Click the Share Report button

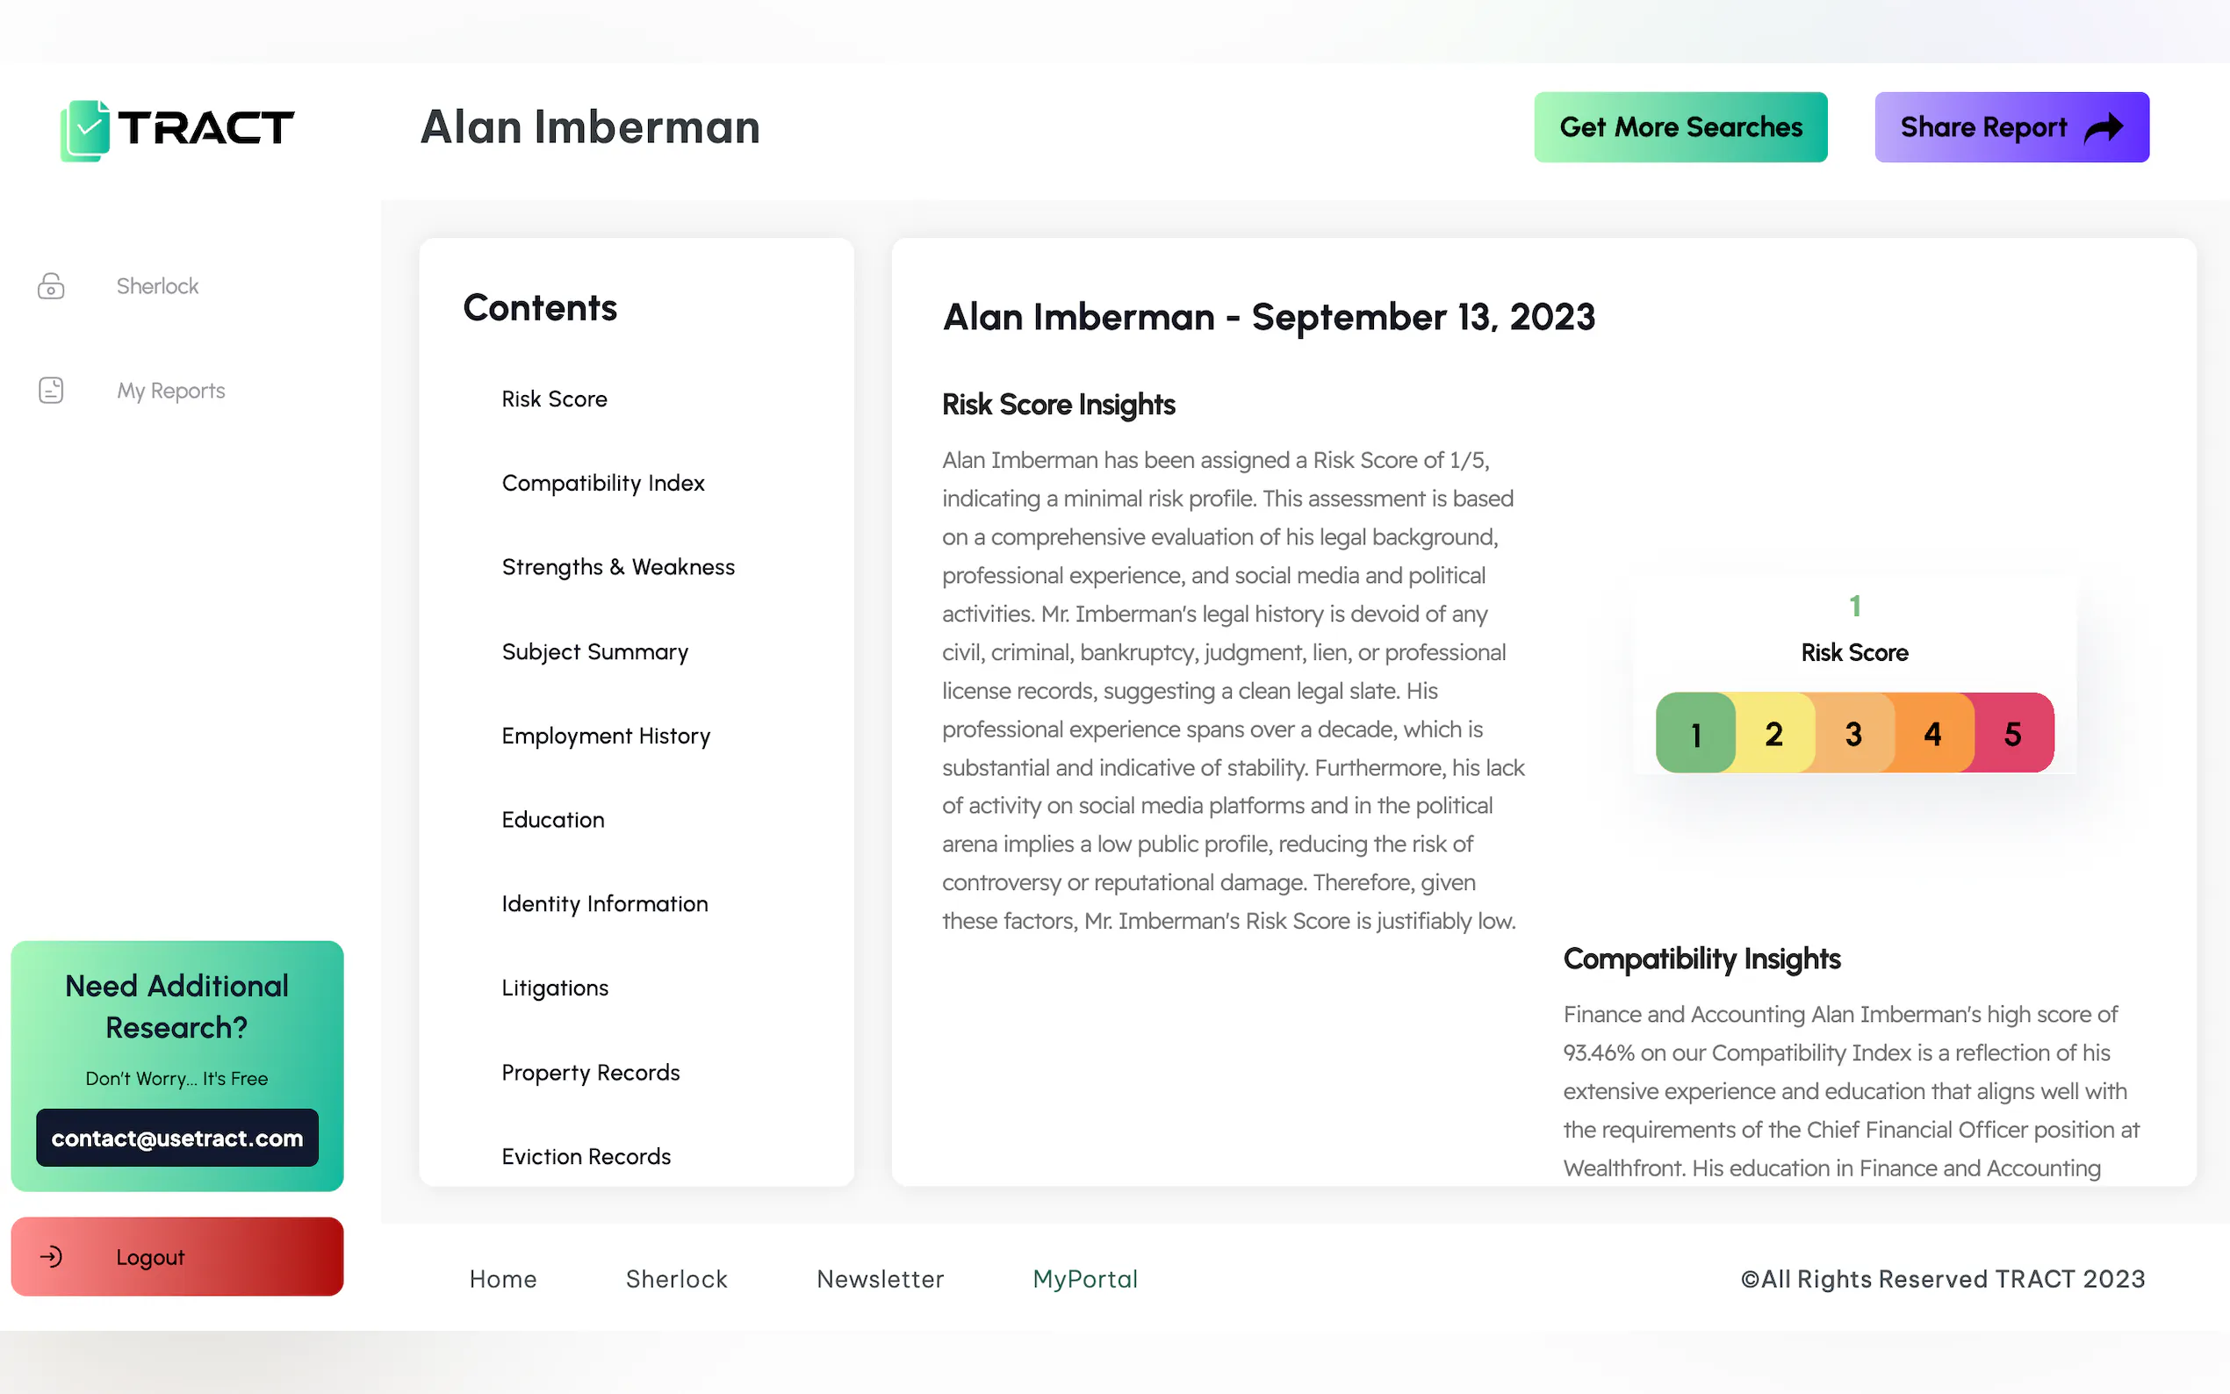(x=2011, y=127)
